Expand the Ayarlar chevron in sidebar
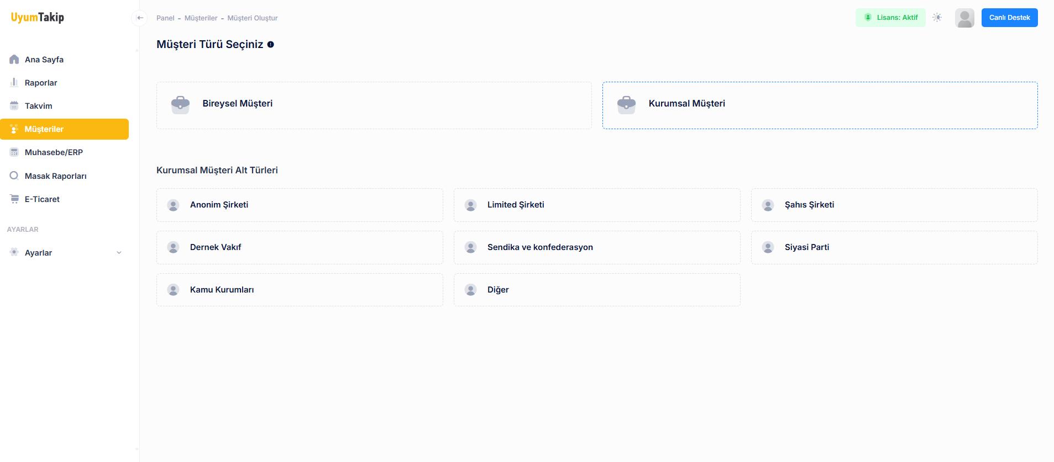Image resolution: width=1054 pixels, height=462 pixels. (119, 253)
